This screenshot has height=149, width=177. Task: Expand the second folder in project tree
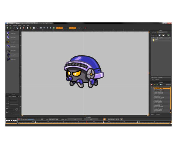coord(152,41)
